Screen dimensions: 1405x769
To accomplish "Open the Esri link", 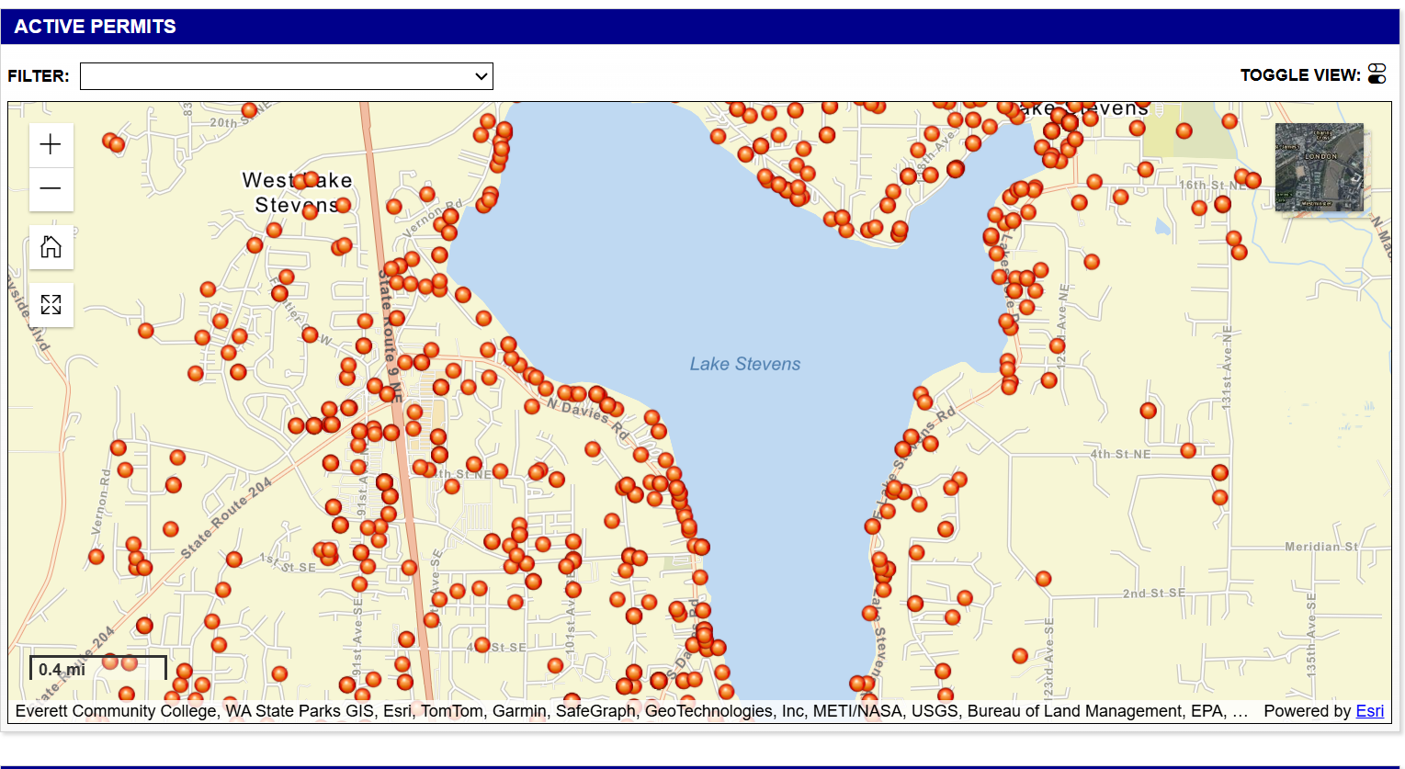I will 1369,711.
